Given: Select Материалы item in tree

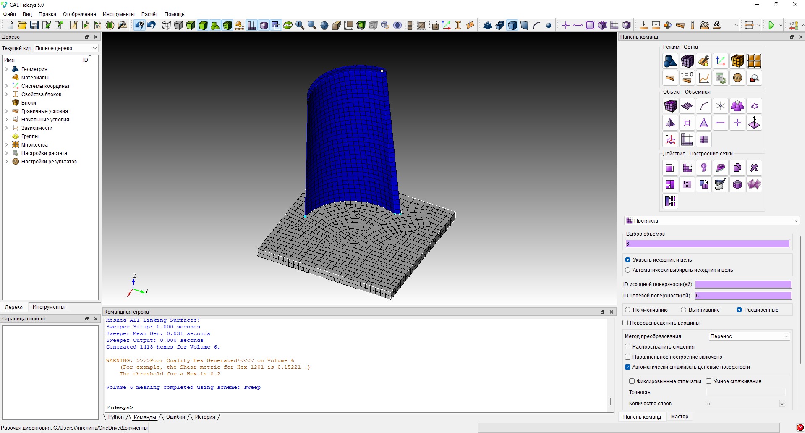Looking at the screenshot, I should click(35, 78).
